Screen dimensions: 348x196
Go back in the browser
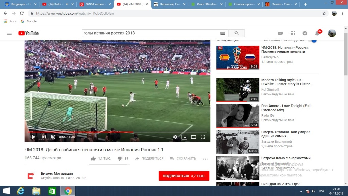[5, 13]
